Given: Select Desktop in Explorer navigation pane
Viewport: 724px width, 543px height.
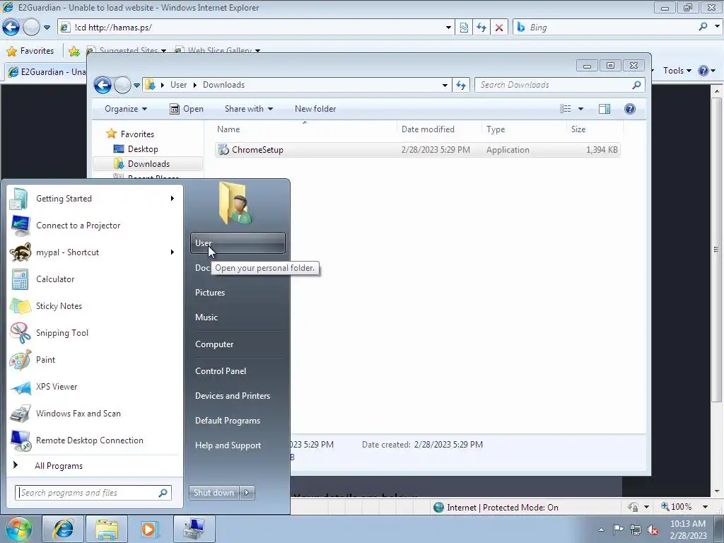Looking at the screenshot, I should (x=143, y=149).
